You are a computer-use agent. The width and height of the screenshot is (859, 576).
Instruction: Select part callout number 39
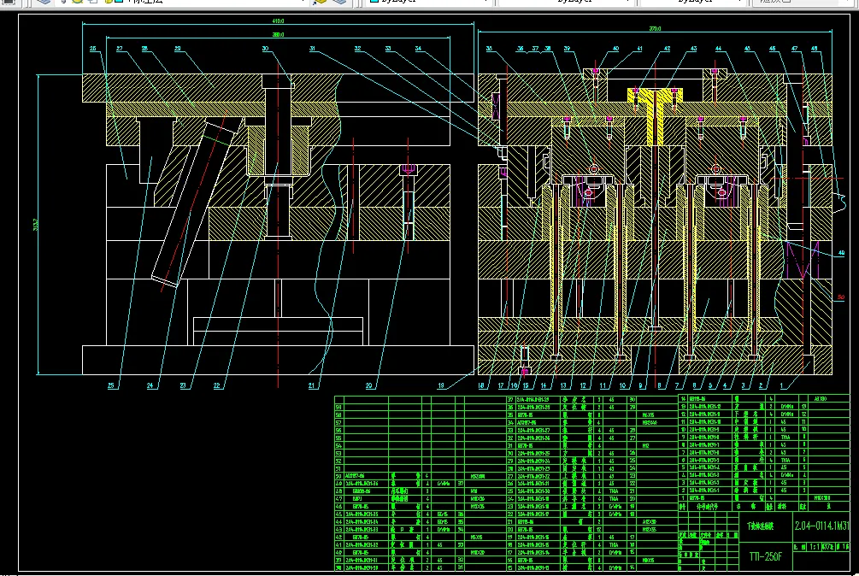(567, 49)
